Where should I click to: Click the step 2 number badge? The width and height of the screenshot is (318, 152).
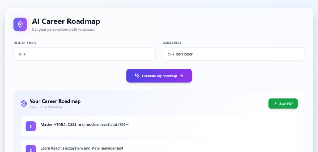click(31, 148)
